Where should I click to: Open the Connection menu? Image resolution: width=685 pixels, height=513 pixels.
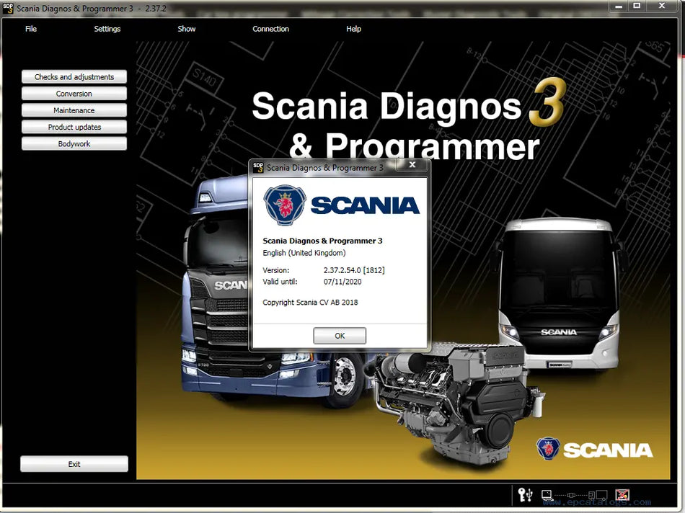click(270, 29)
